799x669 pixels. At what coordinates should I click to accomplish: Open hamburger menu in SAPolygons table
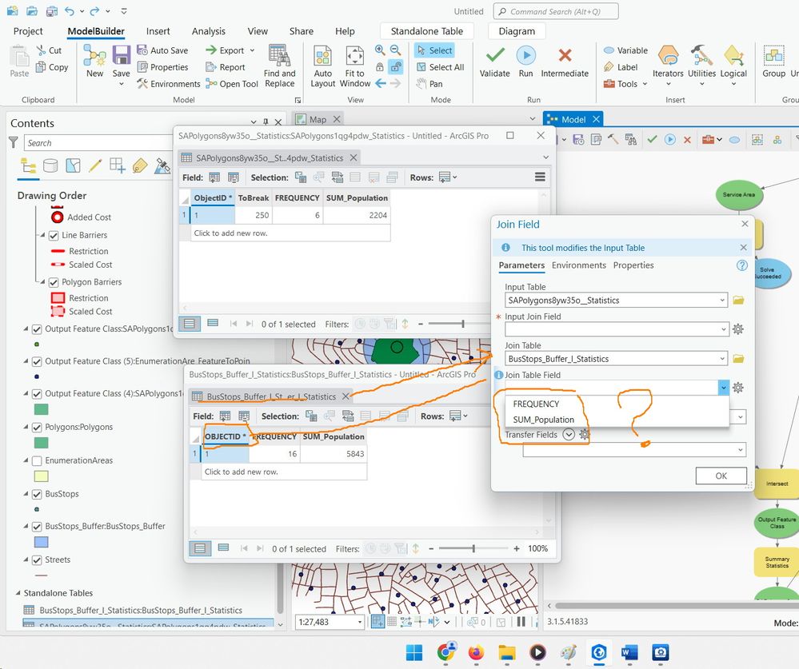coord(540,177)
